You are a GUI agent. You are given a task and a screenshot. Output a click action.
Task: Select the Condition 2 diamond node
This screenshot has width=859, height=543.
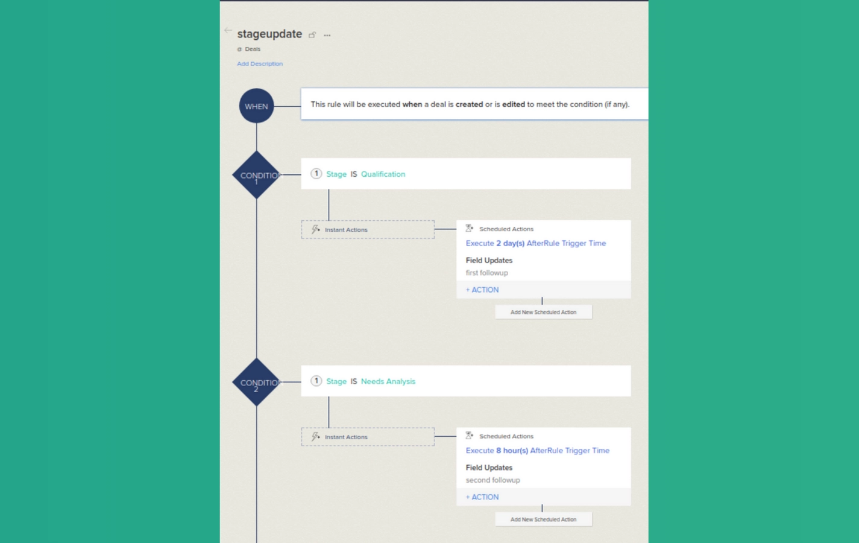coord(257,383)
